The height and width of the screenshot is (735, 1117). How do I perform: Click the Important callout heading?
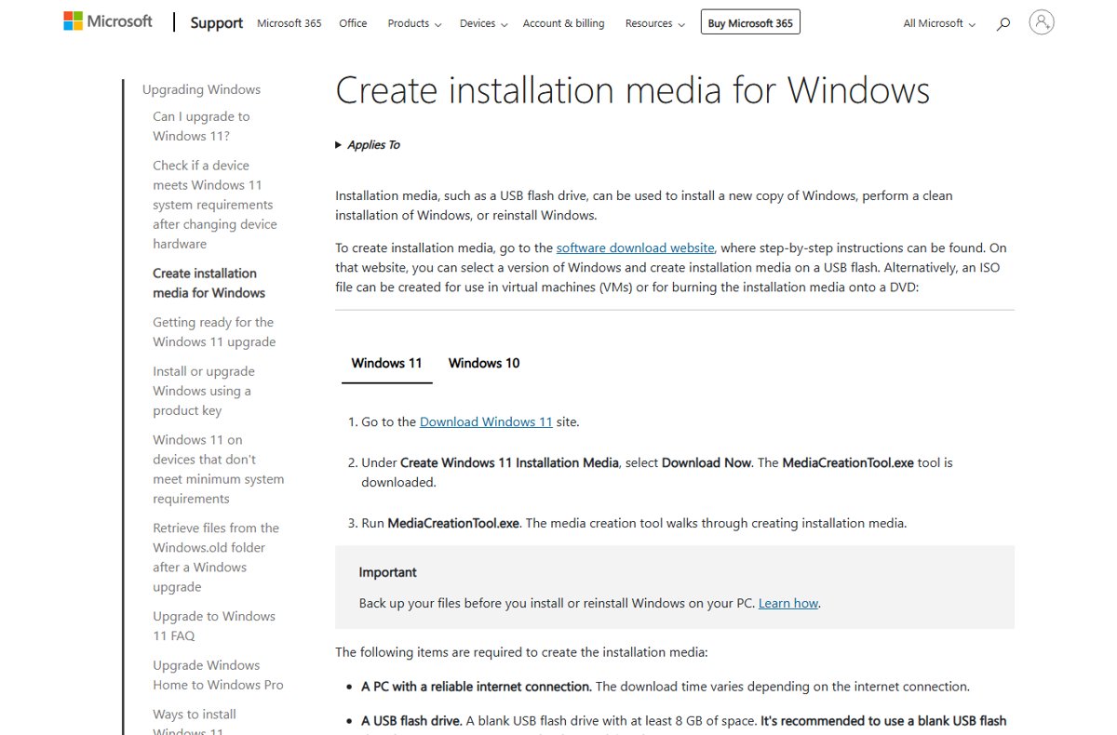click(387, 572)
